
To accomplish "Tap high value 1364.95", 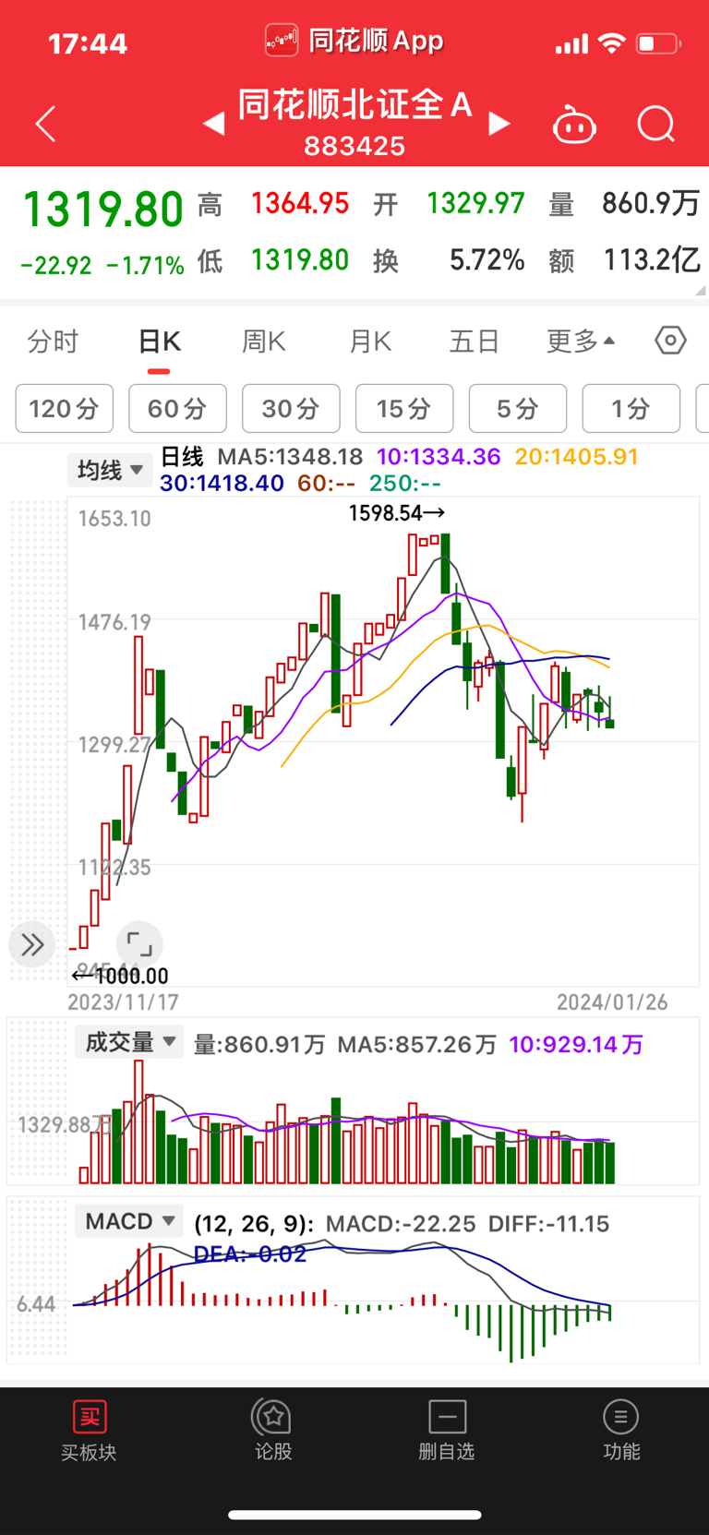I will 300,203.
